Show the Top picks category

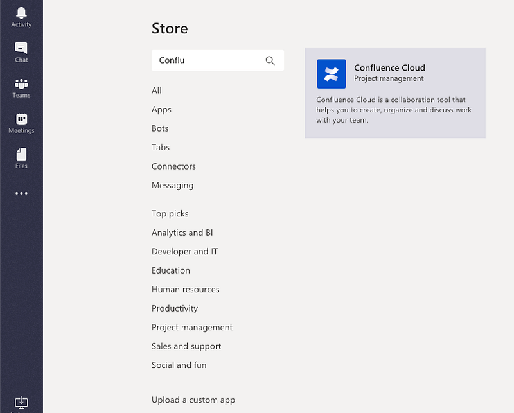(x=170, y=214)
